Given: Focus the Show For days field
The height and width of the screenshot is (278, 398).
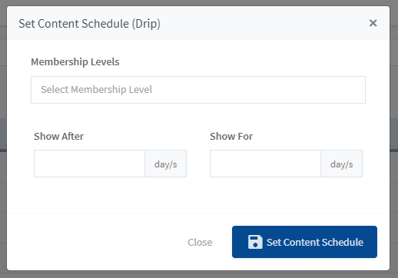Looking at the screenshot, I should coord(265,164).
